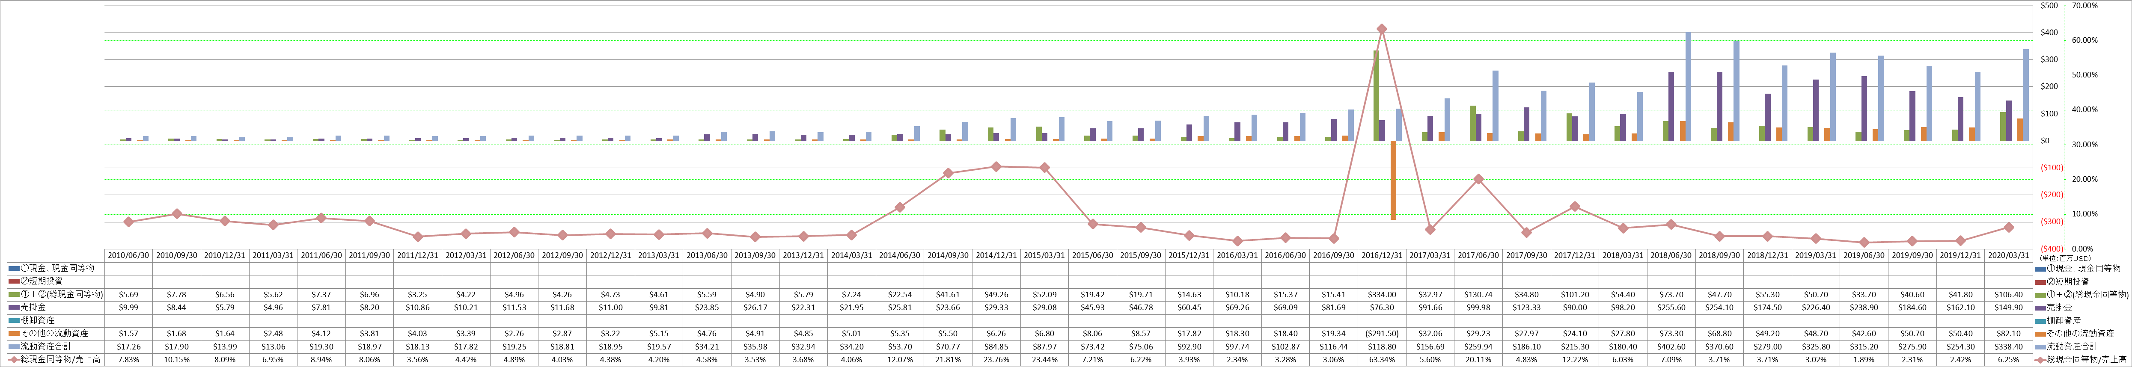
Task: Click the 2018/06/30 date column header
Action: coord(1671,255)
